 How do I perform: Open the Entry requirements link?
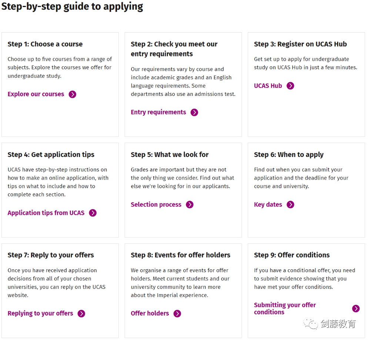coord(158,112)
